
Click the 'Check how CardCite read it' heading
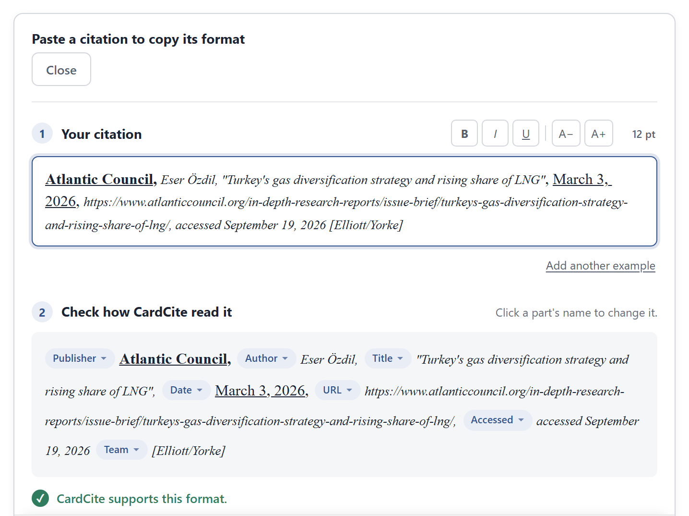tap(146, 312)
